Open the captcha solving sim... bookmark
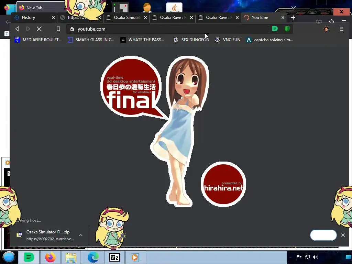The height and width of the screenshot is (264, 352). click(x=269, y=40)
